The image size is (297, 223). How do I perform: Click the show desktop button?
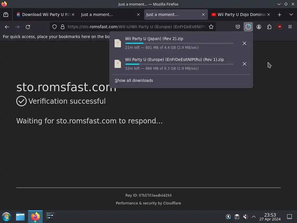tap(289, 217)
